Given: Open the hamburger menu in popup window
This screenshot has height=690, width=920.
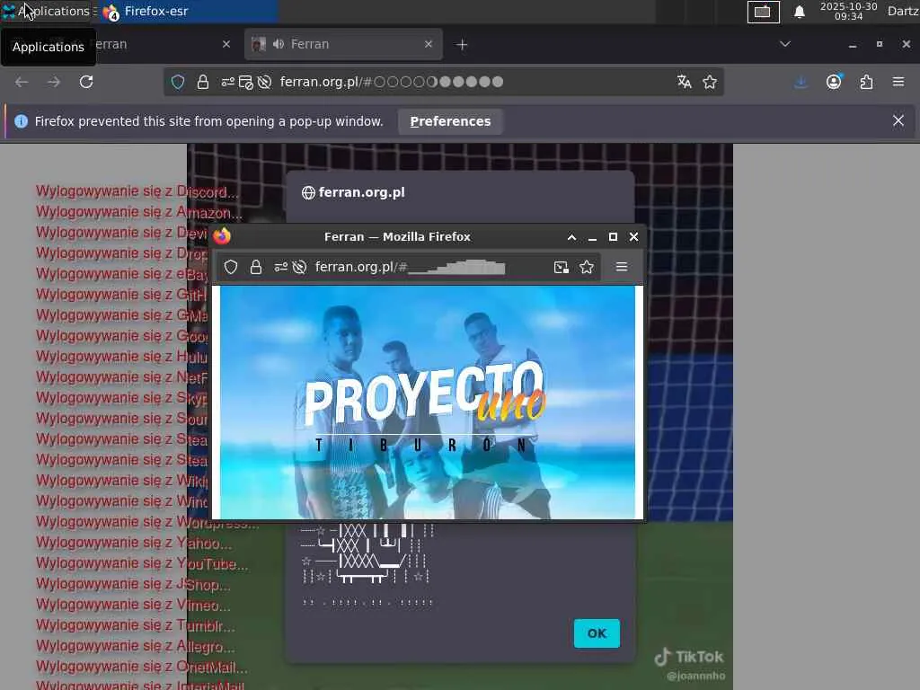Looking at the screenshot, I should click(622, 267).
